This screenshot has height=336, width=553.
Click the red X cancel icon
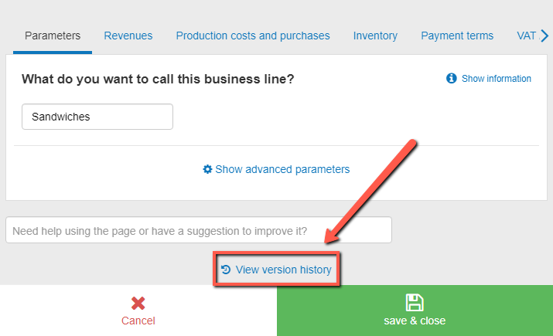click(x=138, y=304)
